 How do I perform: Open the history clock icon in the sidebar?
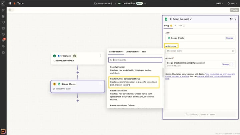tap(3, 34)
